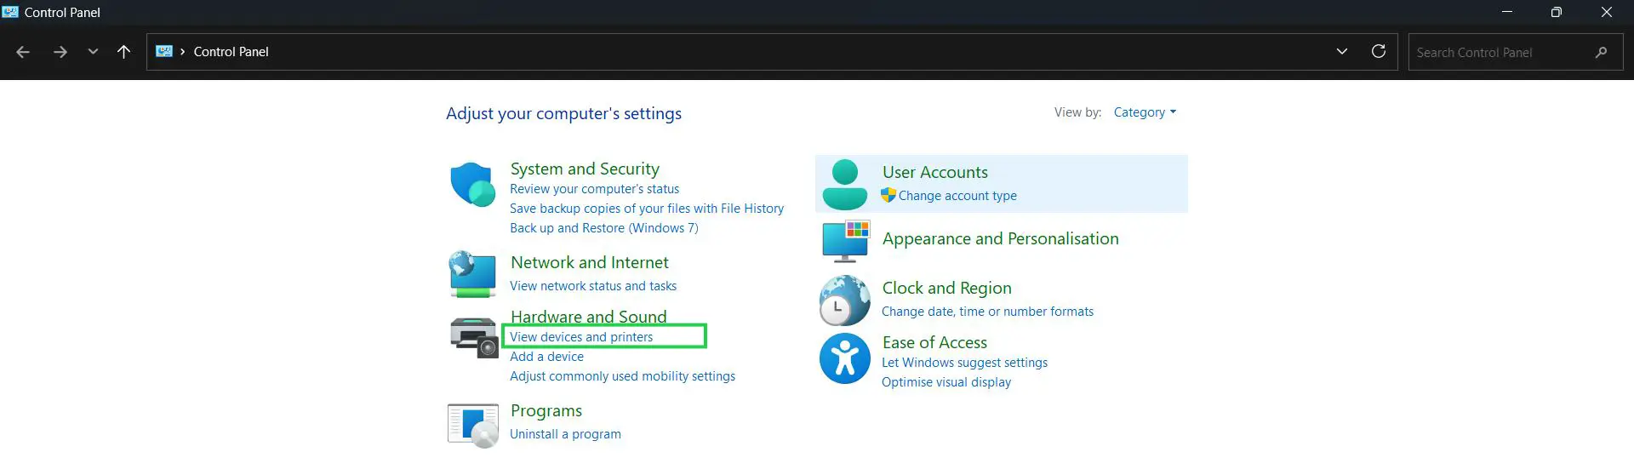The height and width of the screenshot is (458, 1634).
Task: Open the Network and Internet globe icon
Action: (472, 273)
